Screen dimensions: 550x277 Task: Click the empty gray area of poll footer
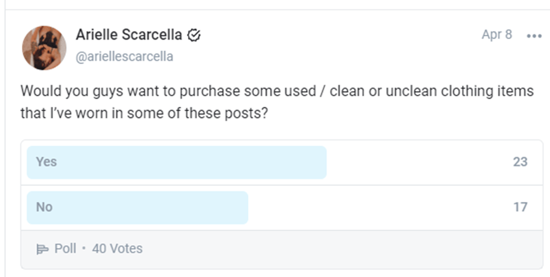point(343,249)
